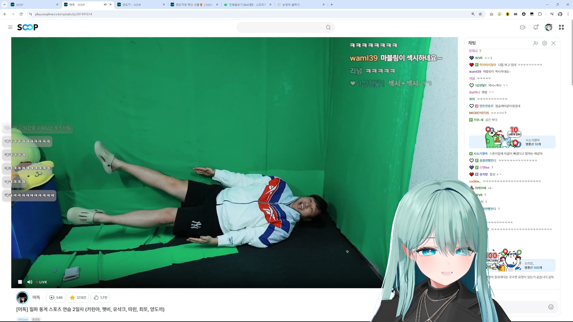The image size is (573, 322).
Task: Stop the live stream playback
Action: (x=20, y=282)
